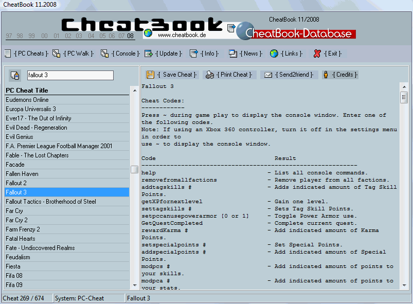Open the PC Walk section
Image resolution: width=413 pixels, height=304 pixels.
[x=79, y=53]
